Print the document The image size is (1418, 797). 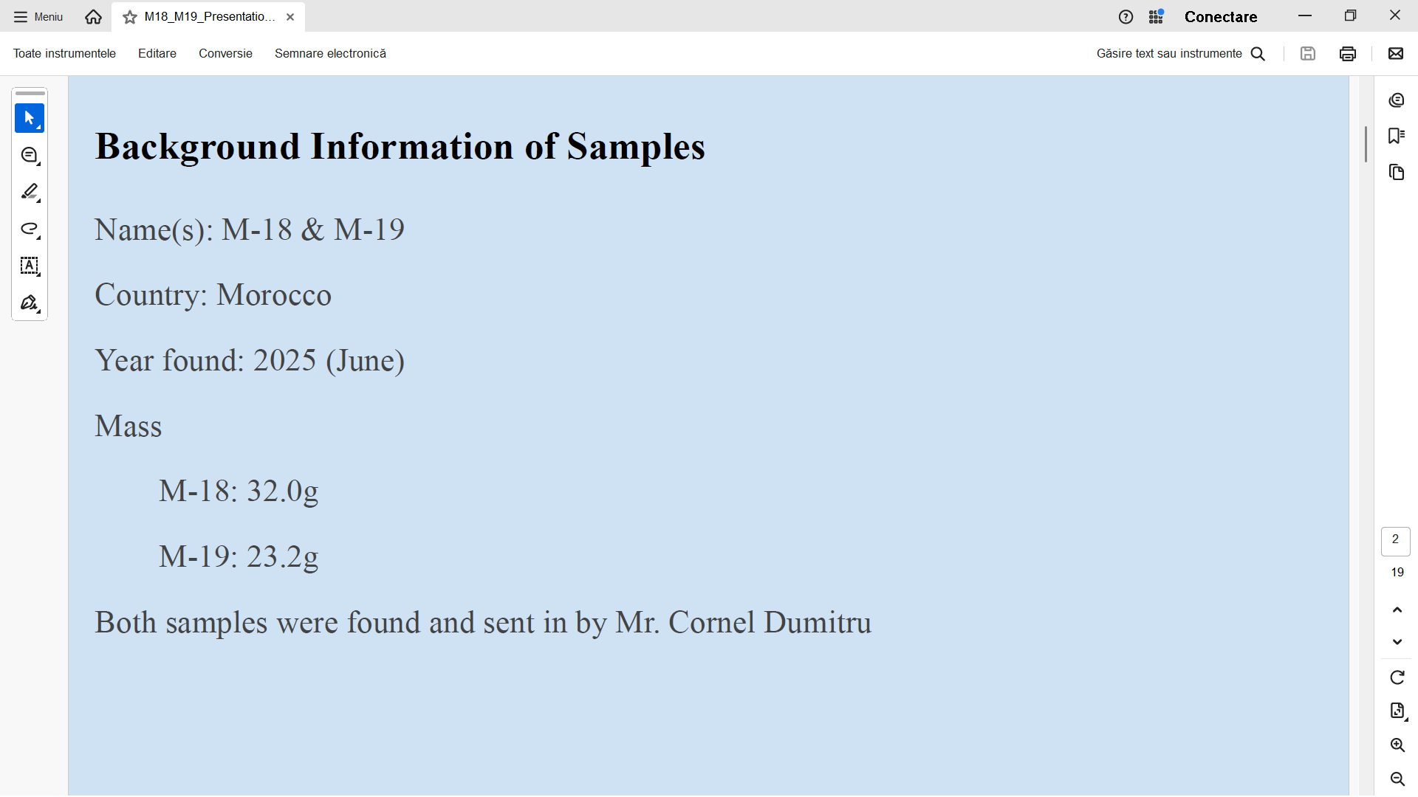pos(1347,54)
